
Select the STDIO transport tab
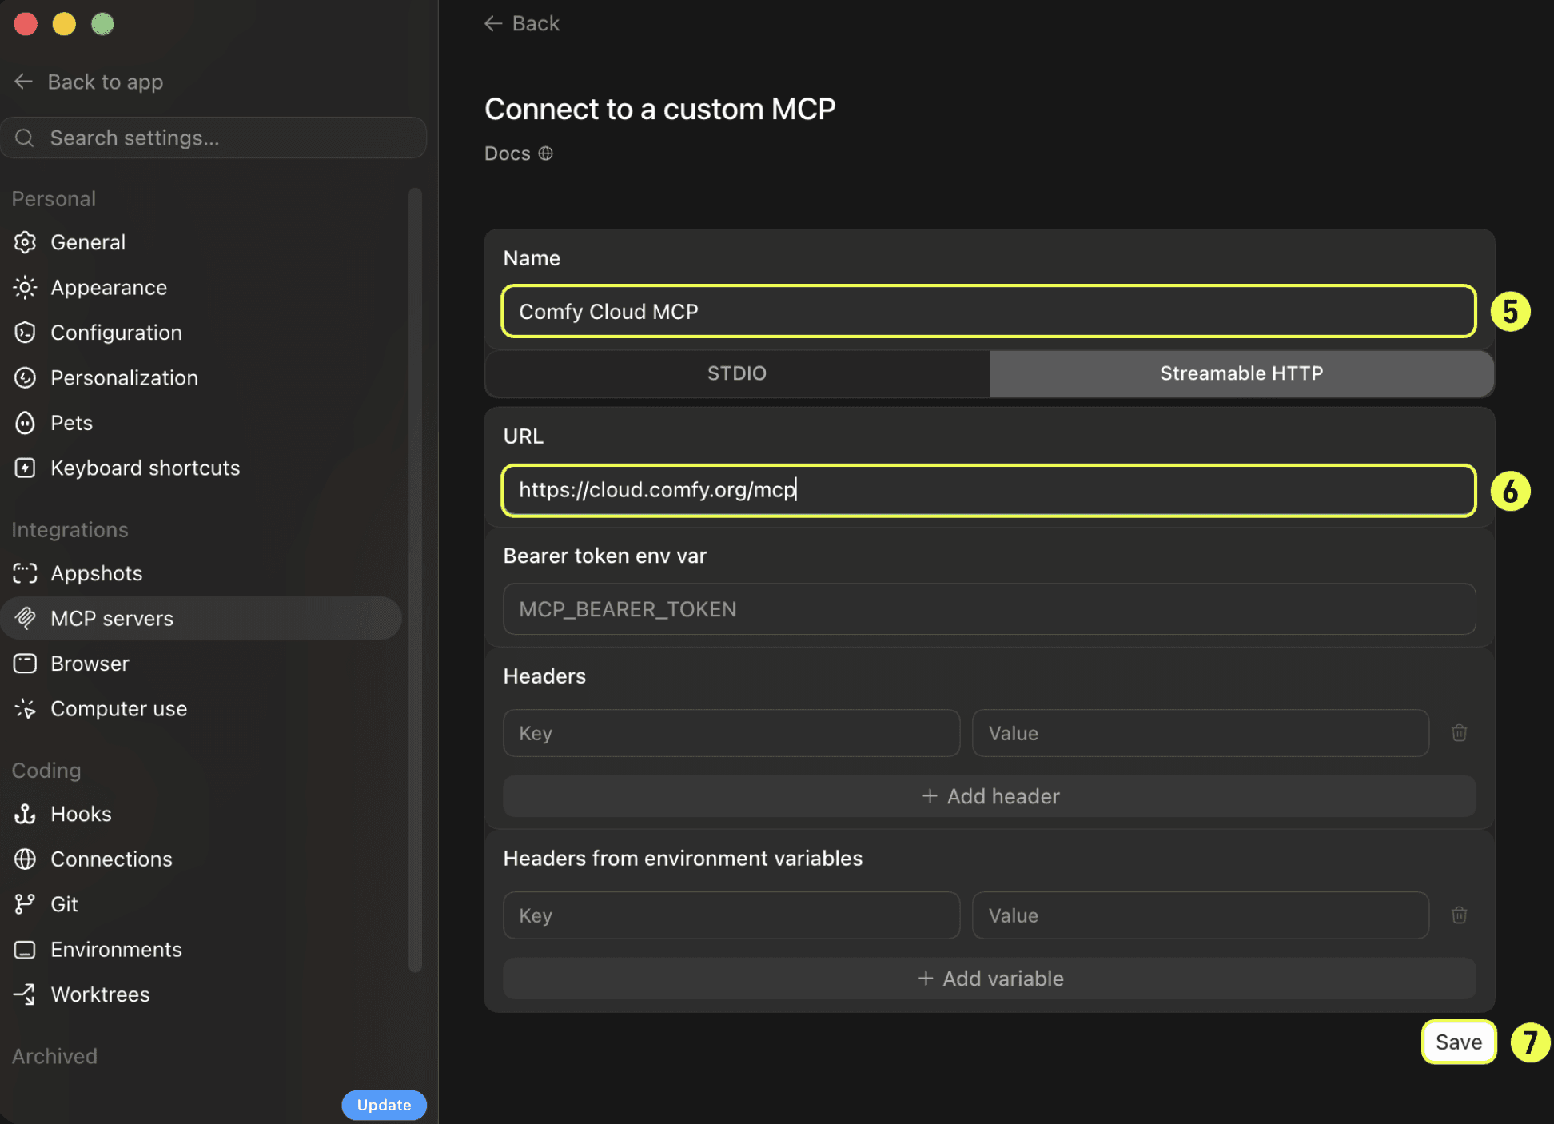[x=737, y=373]
